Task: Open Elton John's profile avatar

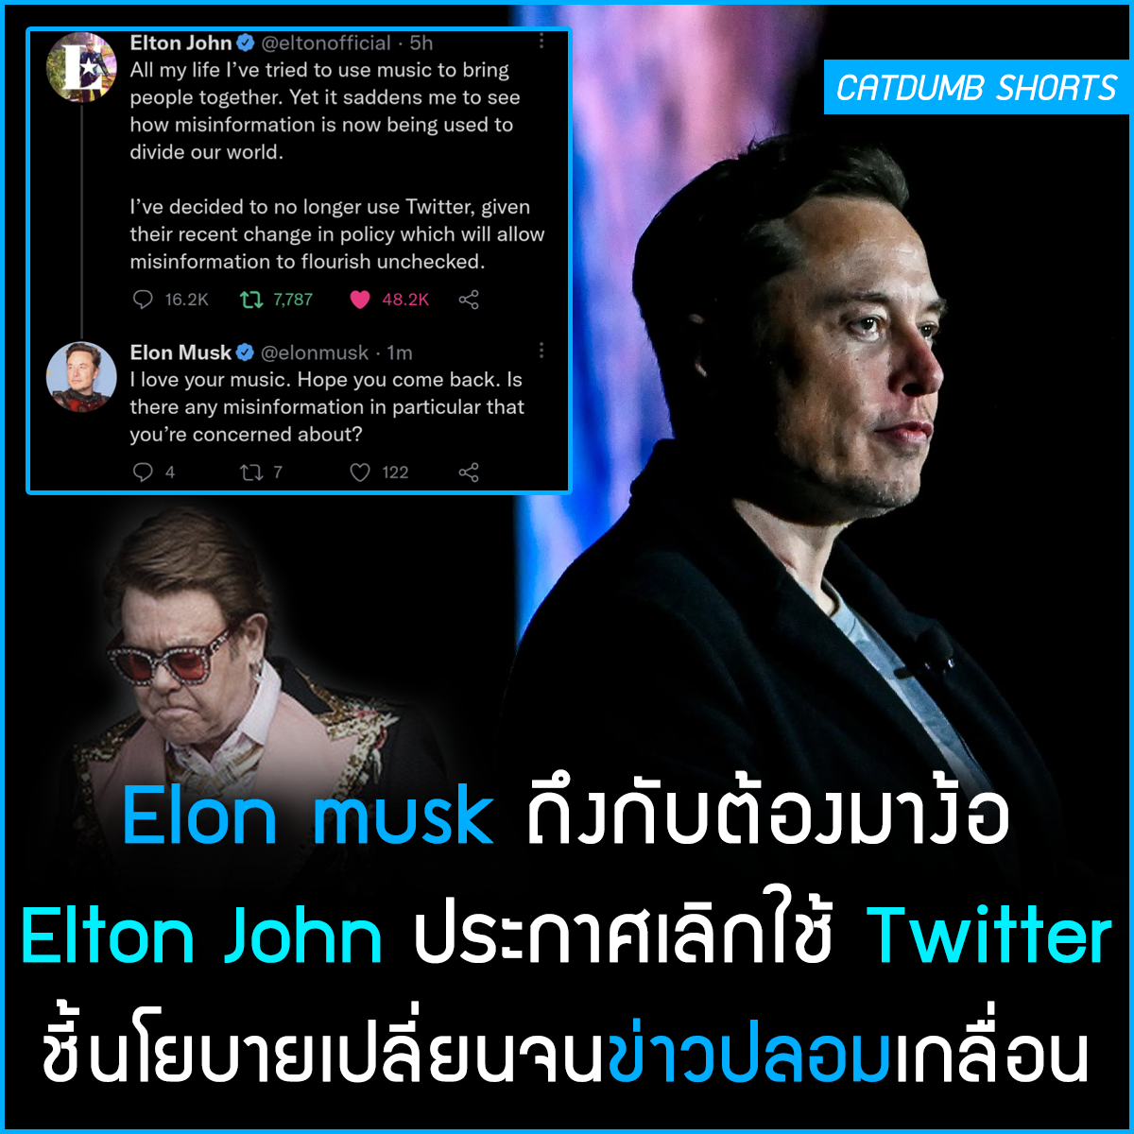Action: pos(81,67)
